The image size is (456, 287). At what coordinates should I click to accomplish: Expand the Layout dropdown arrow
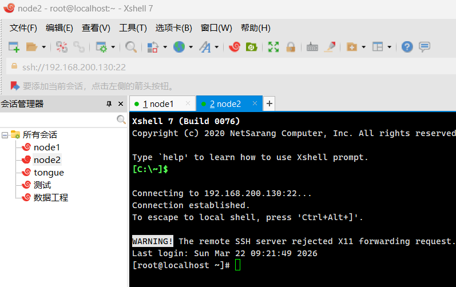point(390,47)
